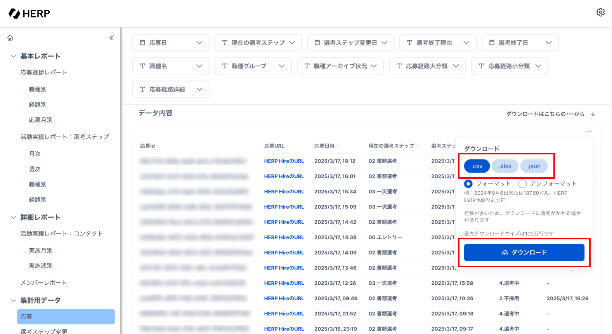Open 選考終了日 filter dropdown
Image resolution: width=612 pixels, height=334 pixels.
[x=520, y=43]
